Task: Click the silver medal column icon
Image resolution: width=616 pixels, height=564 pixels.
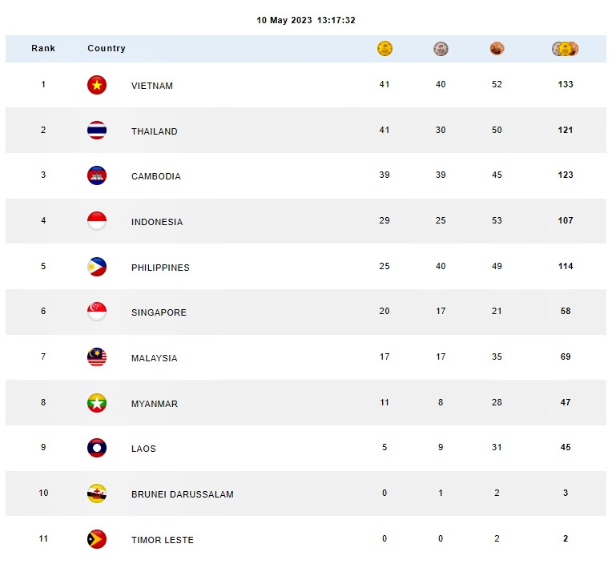Action: (x=441, y=49)
